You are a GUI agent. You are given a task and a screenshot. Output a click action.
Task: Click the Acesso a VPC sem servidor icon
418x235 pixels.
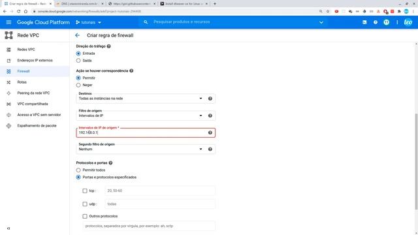[8, 115]
